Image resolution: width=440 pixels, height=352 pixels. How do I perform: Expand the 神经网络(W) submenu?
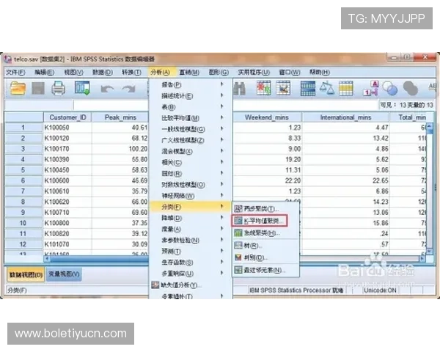click(x=191, y=196)
